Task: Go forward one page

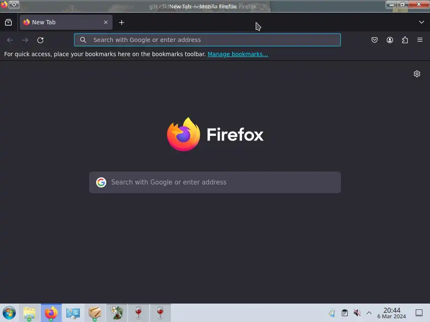Action: coord(25,40)
